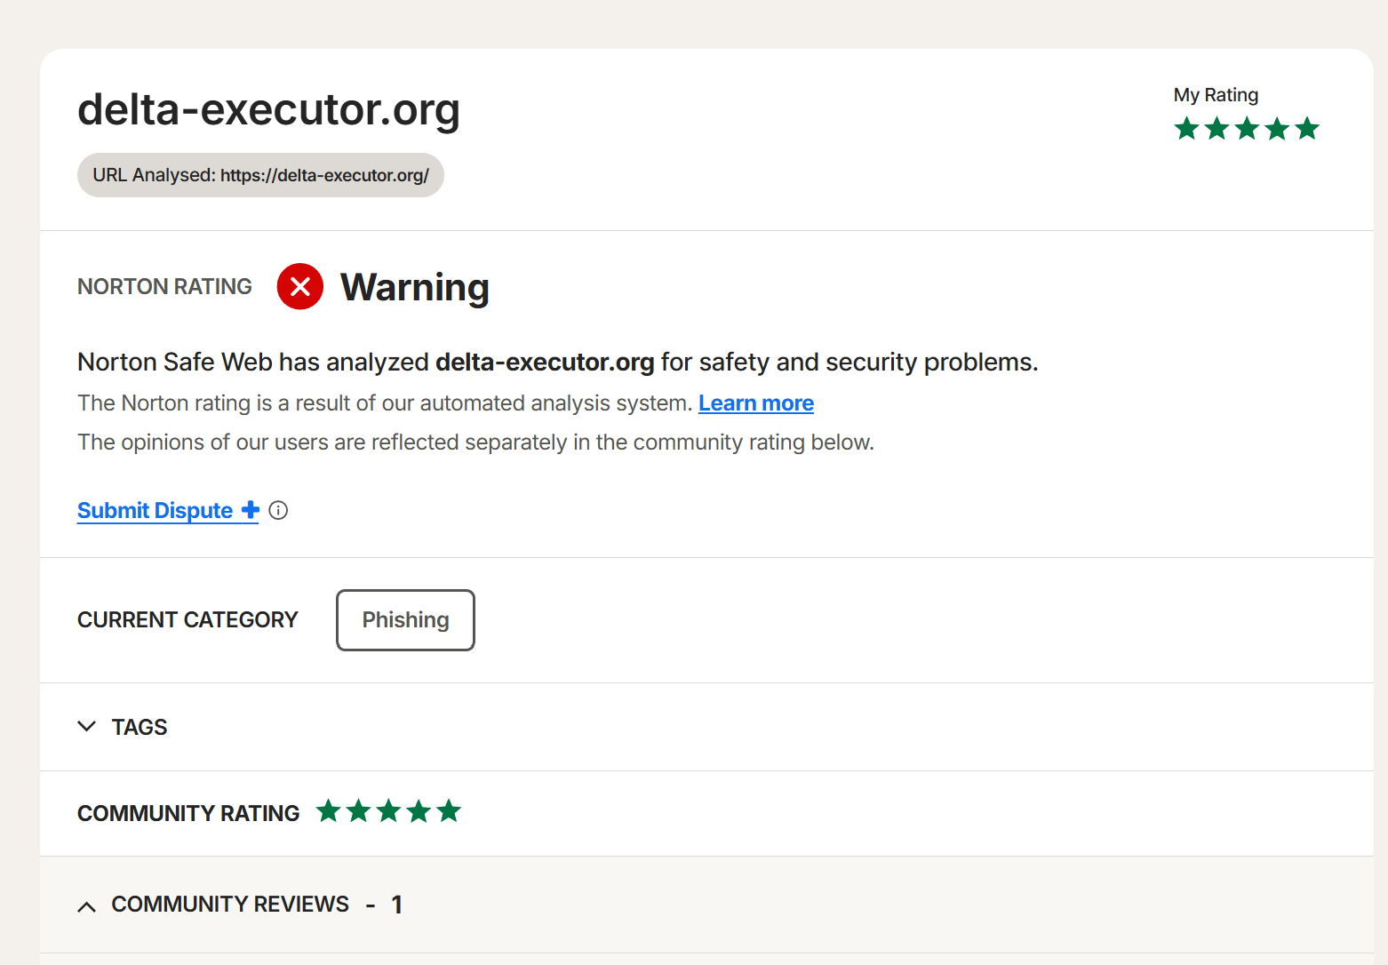Set My Rating to four stars

point(1277,129)
